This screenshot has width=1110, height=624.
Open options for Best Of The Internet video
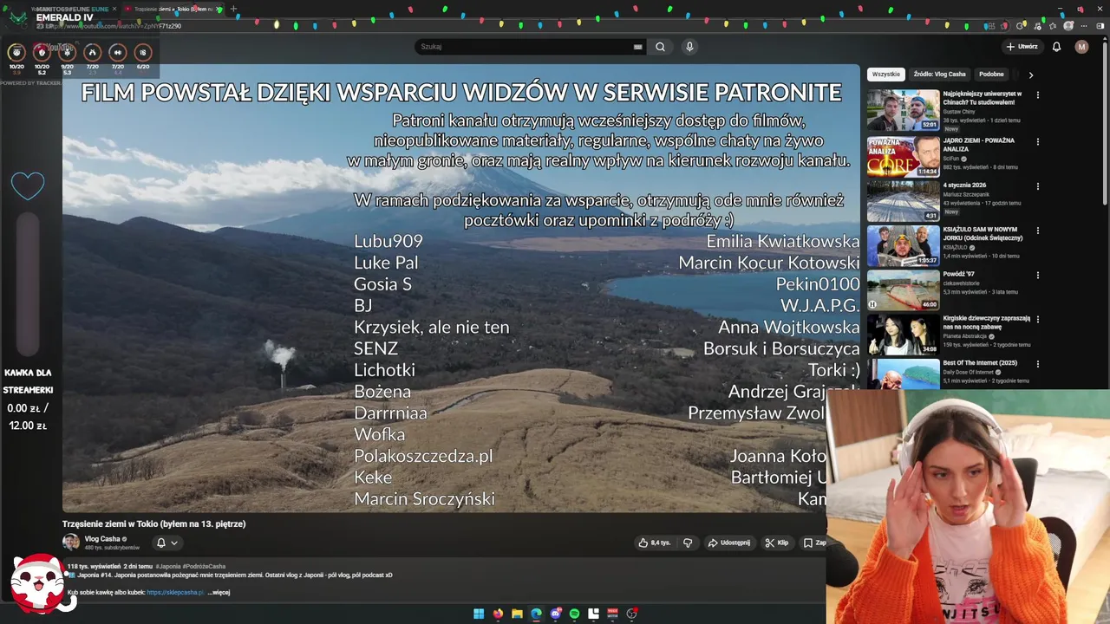click(x=1038, y=364)
